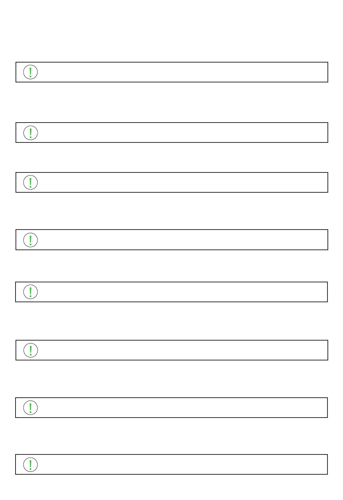Click the exclamation icon in the sixth notice box

[30, 350]
